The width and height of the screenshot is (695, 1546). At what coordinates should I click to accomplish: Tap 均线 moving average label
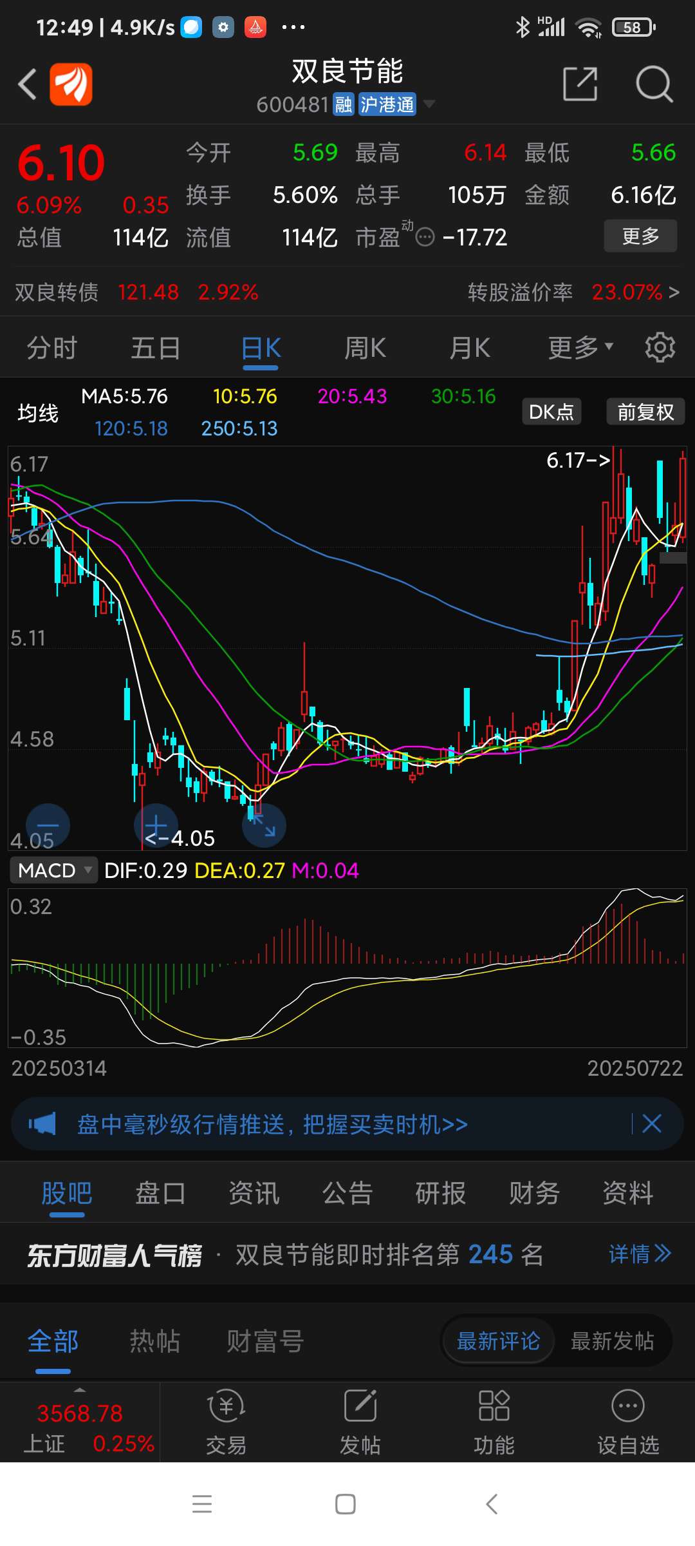(38, 412)
